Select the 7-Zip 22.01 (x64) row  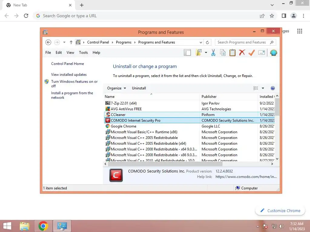(189, 103)
